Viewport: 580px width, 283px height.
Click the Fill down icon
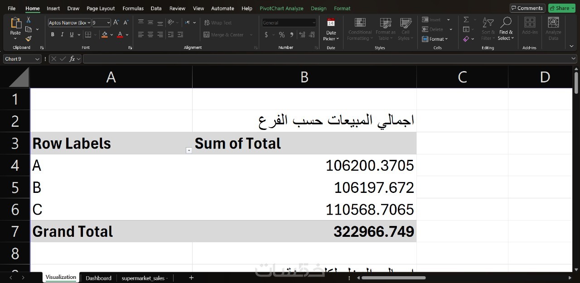pos(466,29)
